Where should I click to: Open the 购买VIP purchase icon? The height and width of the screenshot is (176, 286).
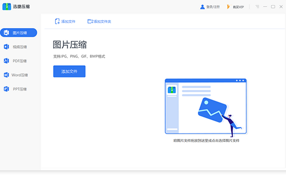coord(228,7)
